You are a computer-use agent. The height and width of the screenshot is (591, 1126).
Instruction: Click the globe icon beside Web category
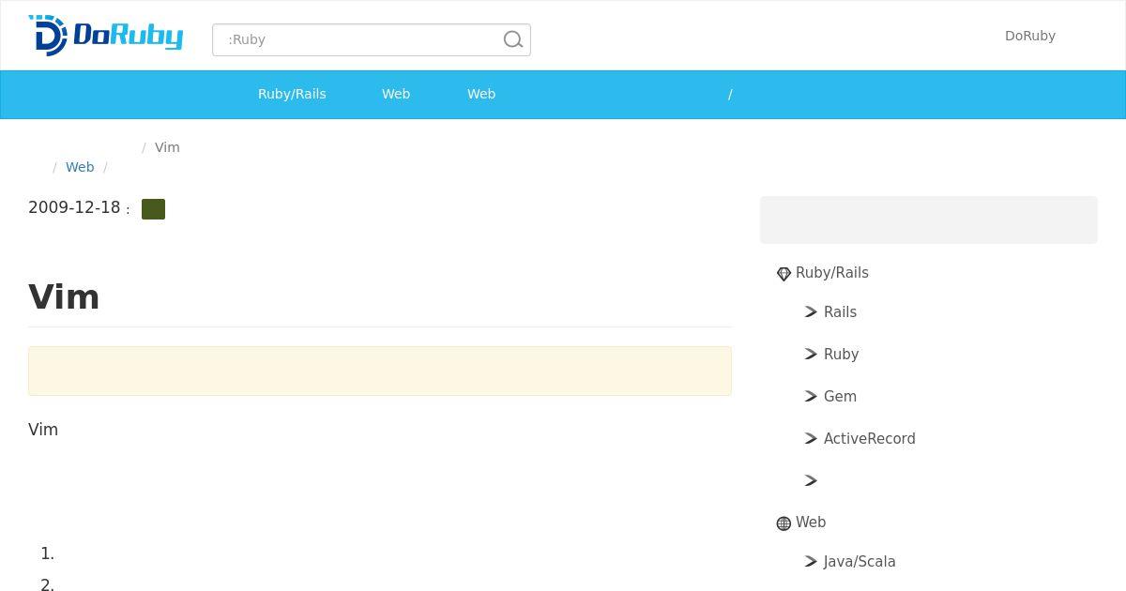pyautogui.click(x=784, y=523)
